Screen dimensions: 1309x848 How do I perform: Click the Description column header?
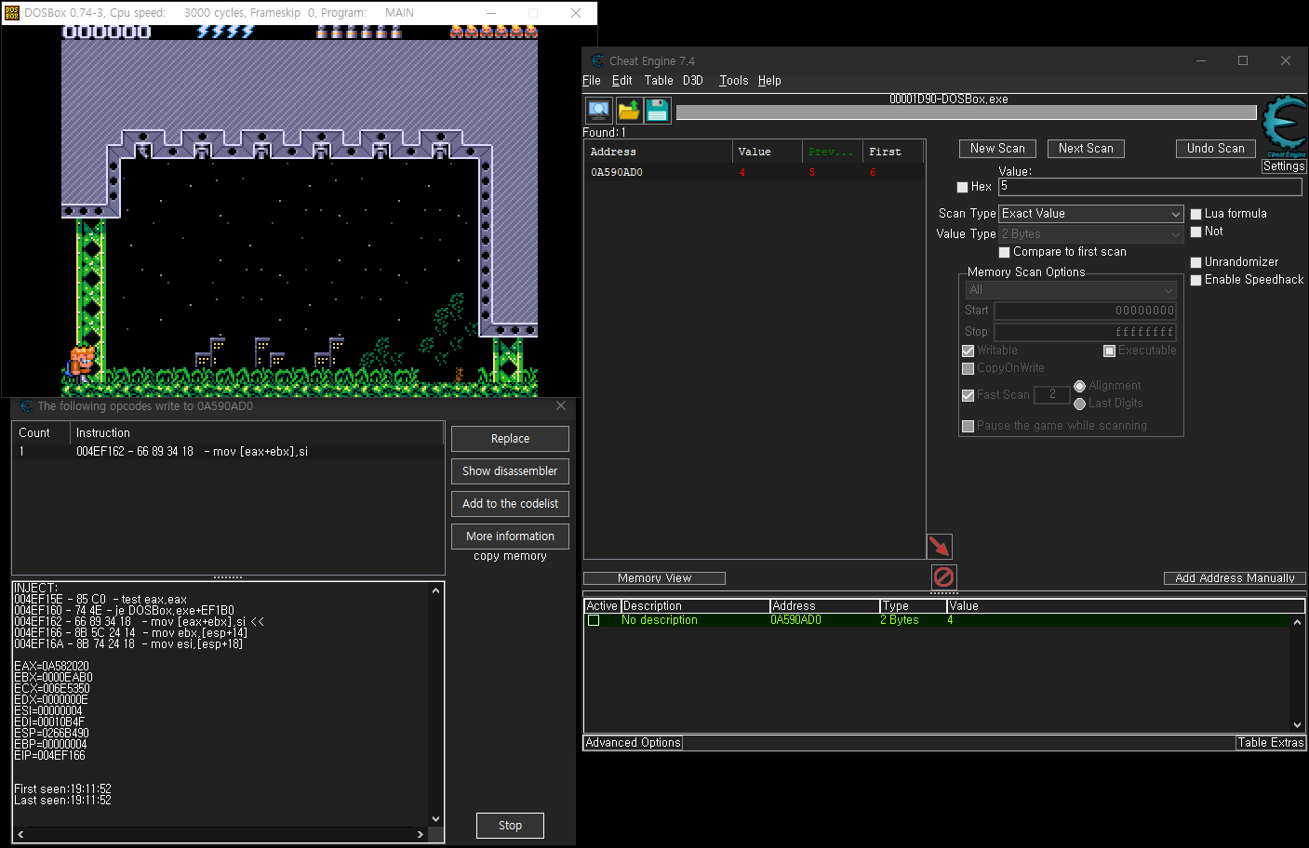pyautogui.click(x=696, y=606)
